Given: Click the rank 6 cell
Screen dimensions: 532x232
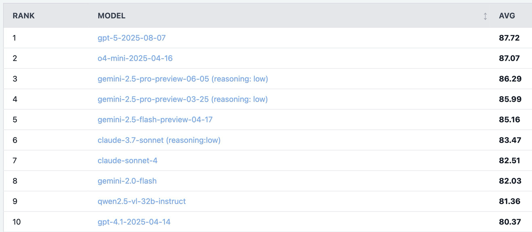Looking at the screenshot, I should tap(15, 140).
